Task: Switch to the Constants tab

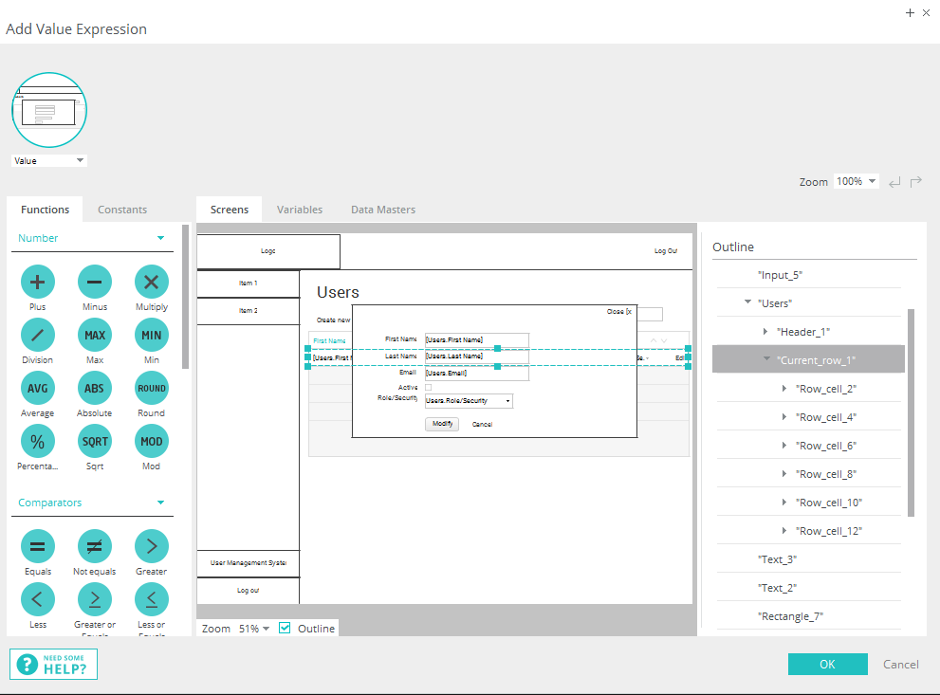Action: [122, 210]
